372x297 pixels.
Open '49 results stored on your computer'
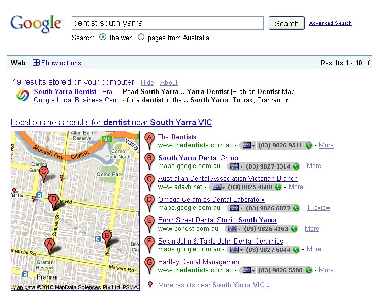(x=73, y=82)
